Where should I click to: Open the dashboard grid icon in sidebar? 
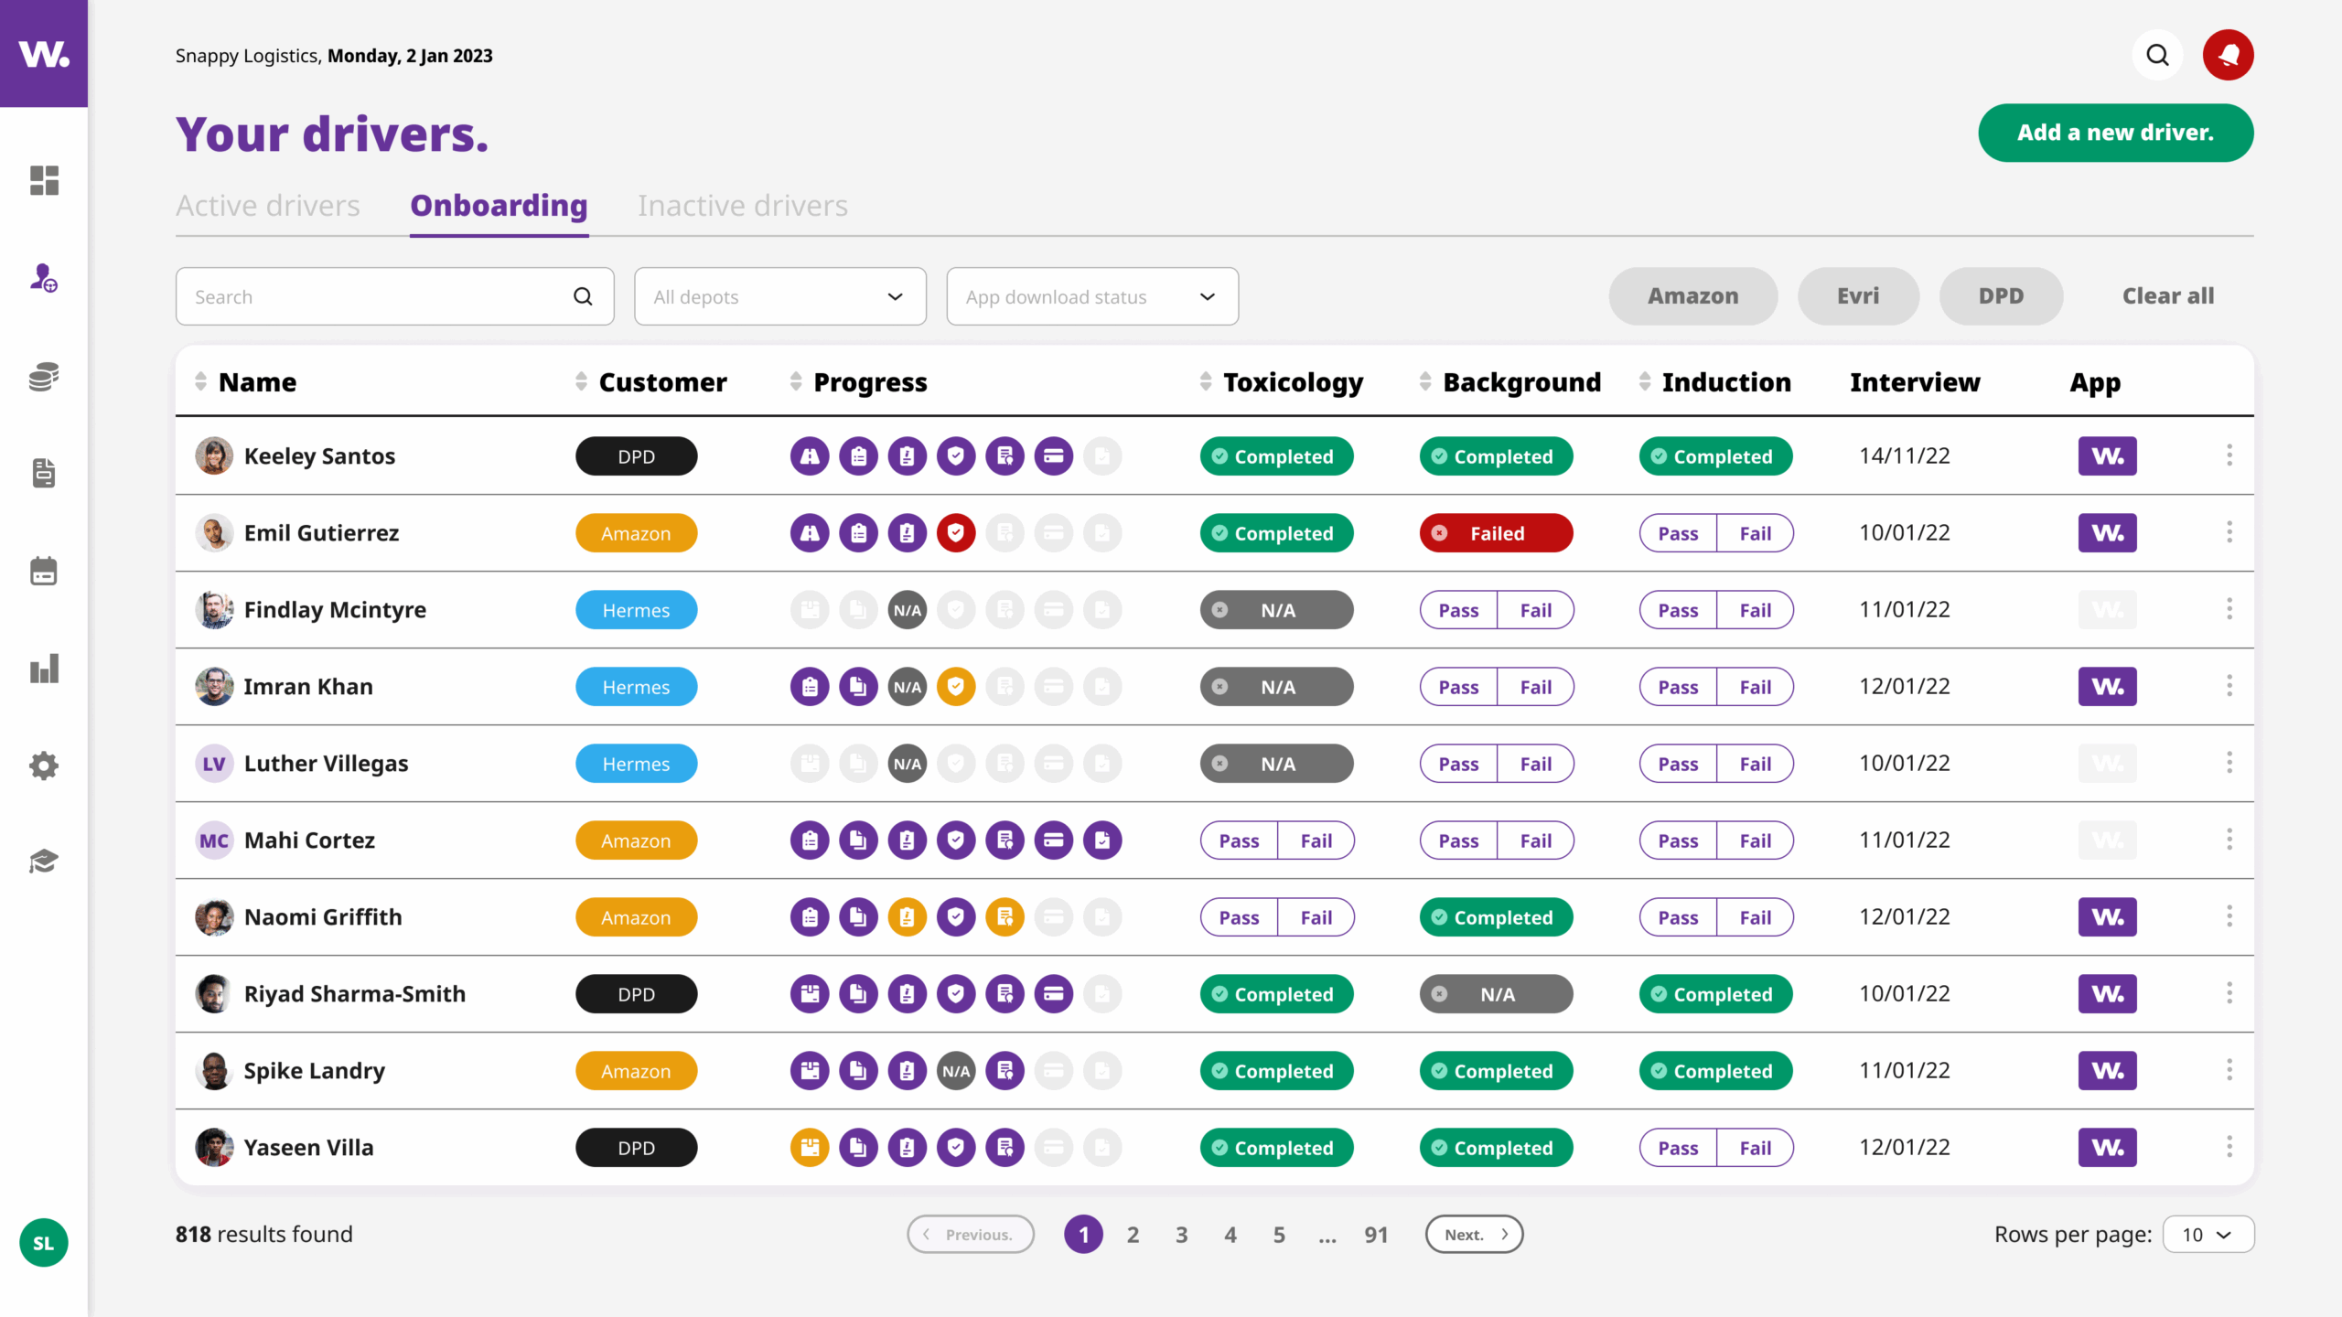[x=44, y=180]
